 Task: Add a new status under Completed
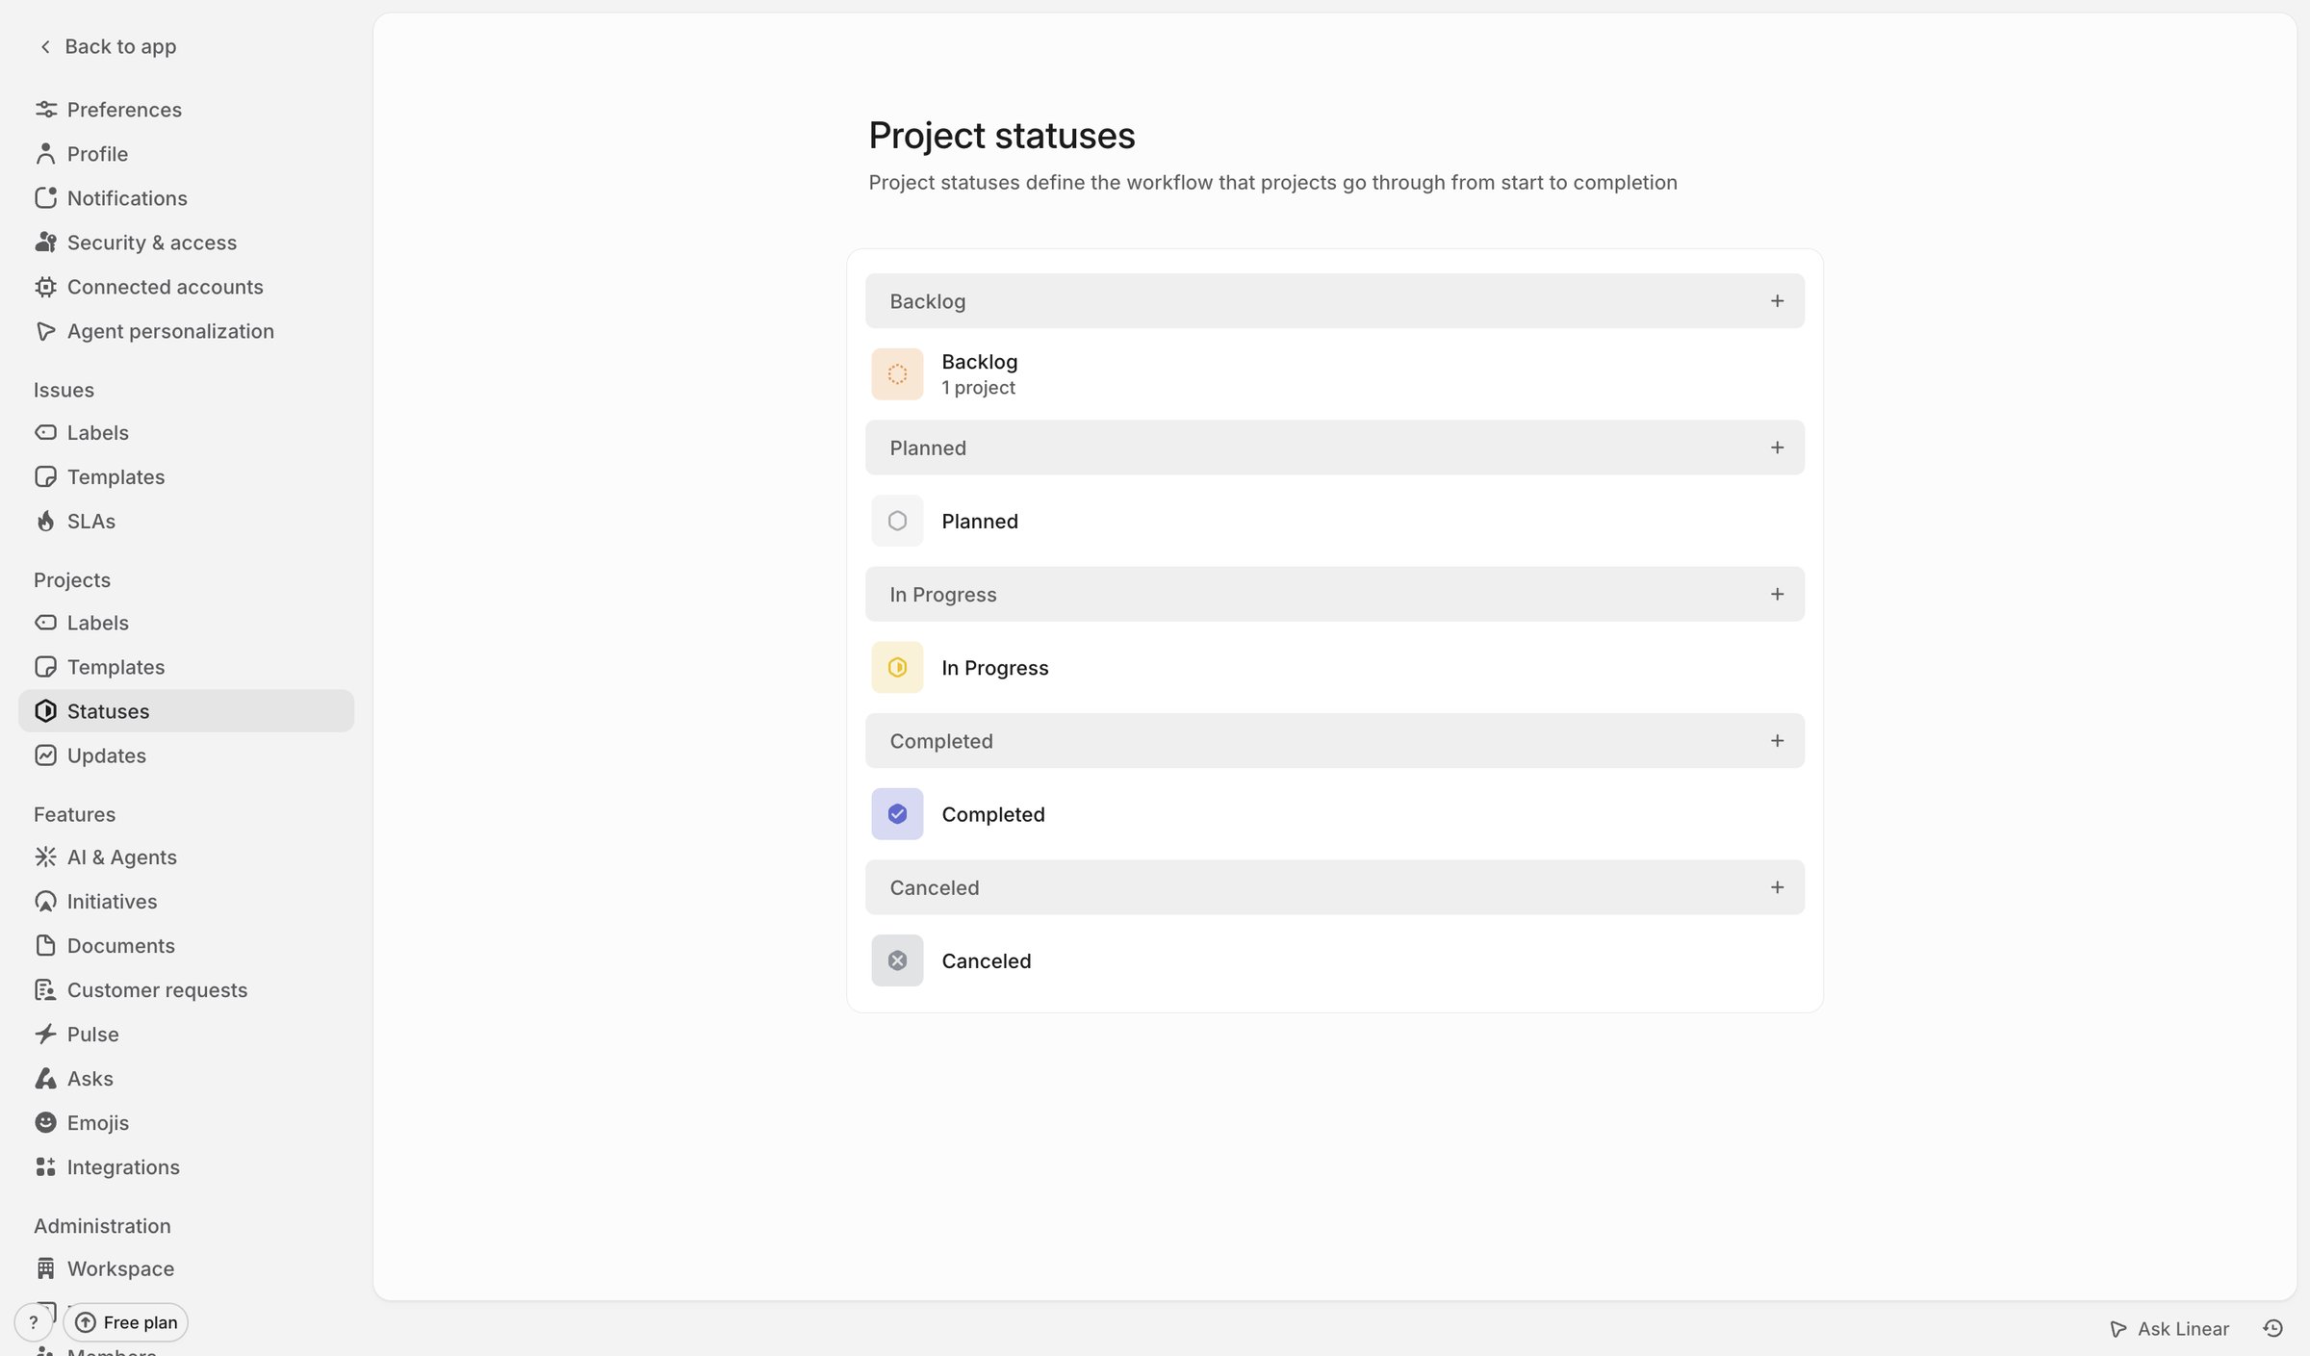(1777, 740)
